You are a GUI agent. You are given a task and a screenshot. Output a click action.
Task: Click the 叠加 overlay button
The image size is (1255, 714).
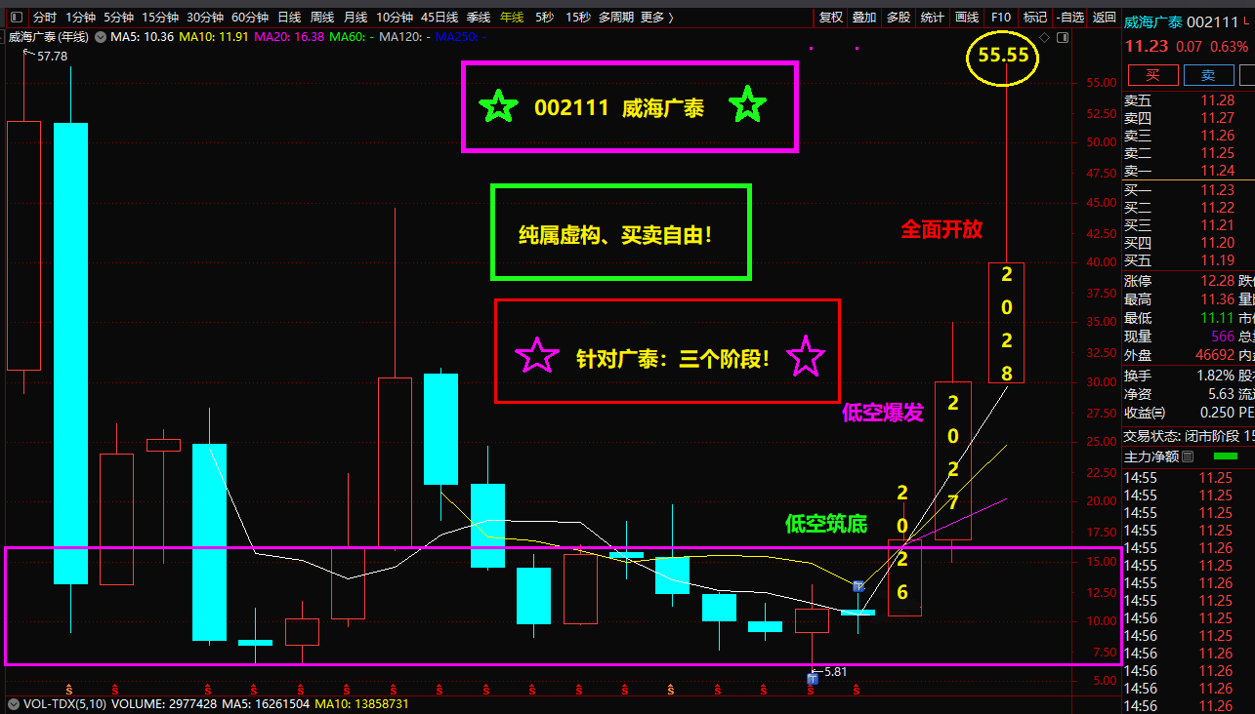click(864, 18)
